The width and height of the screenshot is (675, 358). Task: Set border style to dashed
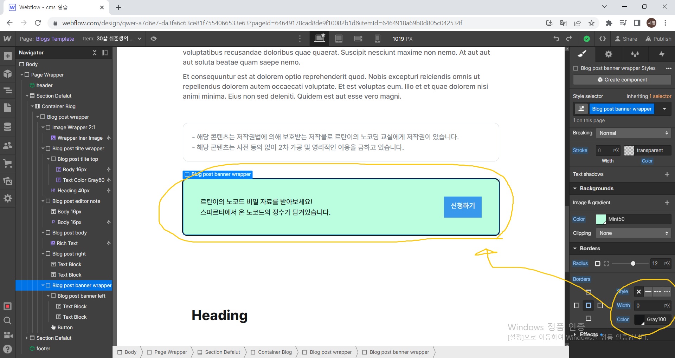657,291
